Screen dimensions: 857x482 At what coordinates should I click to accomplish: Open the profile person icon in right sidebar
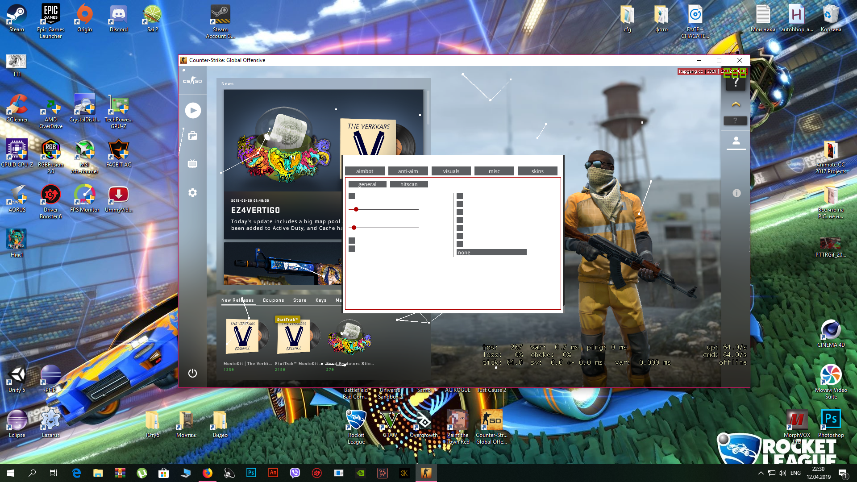click(x=736, y=141)
